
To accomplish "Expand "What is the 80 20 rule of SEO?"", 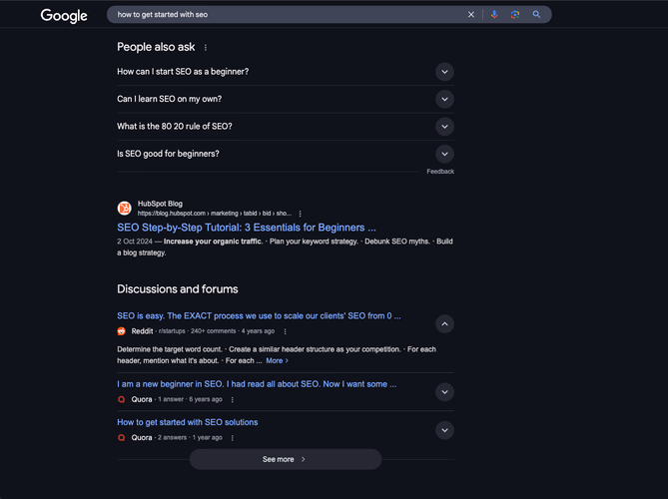I will click(x=445, y=127).
